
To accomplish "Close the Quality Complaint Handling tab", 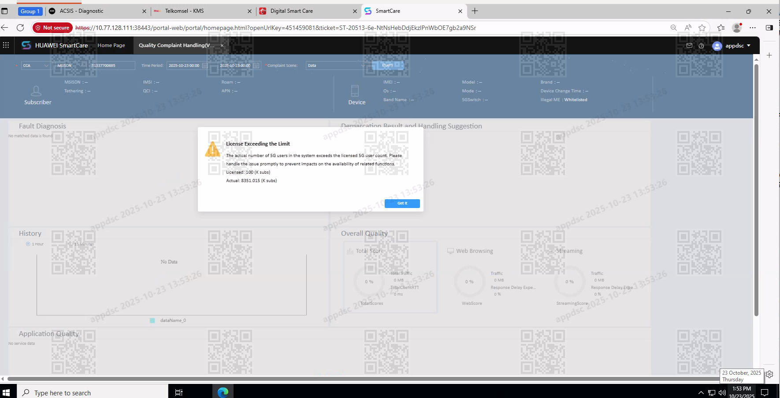I will point(222,45).
